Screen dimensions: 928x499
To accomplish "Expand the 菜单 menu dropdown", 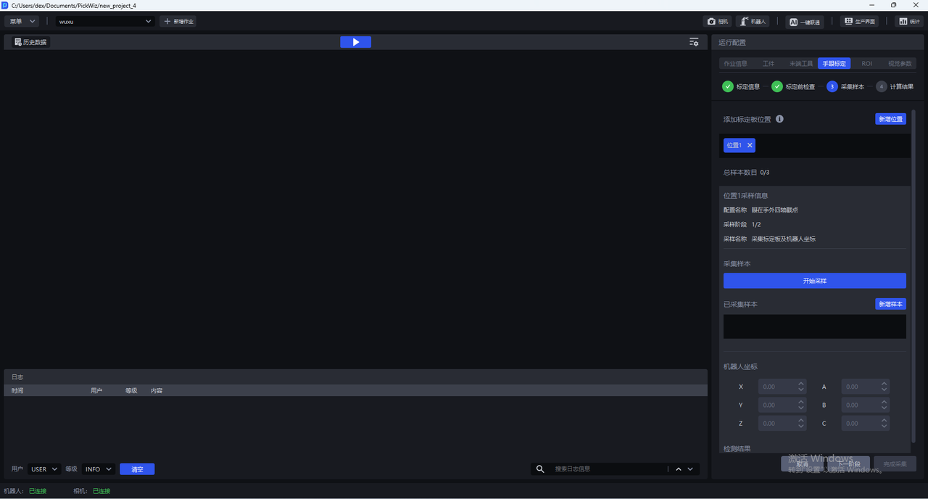I will [x=22, y=22].
